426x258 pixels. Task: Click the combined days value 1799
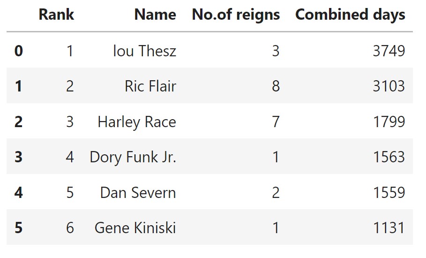coord(389,122)
